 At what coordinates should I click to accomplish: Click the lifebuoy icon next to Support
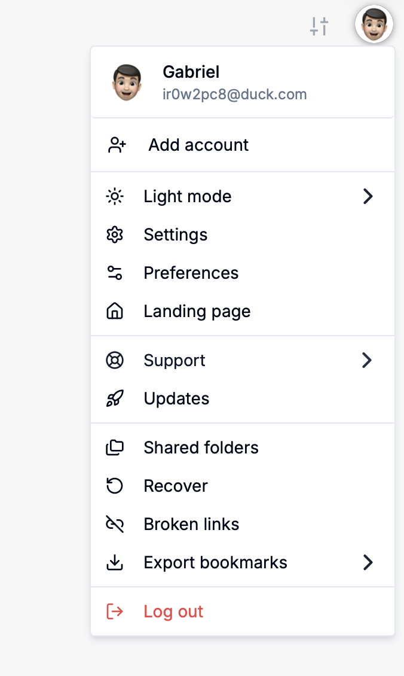(x=115, y=360)
